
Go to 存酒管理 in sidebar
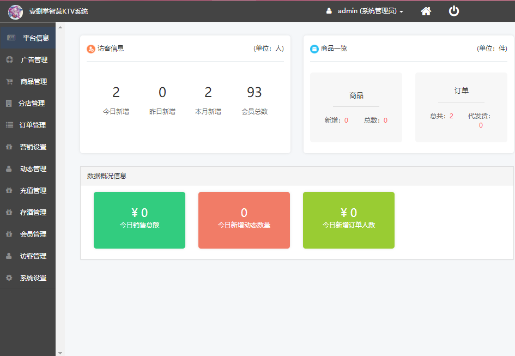point(28,213)
